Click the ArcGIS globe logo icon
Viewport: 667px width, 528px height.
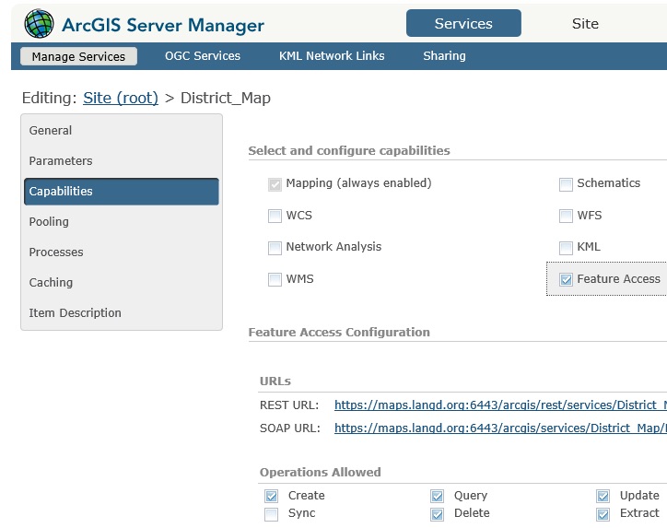39,24
